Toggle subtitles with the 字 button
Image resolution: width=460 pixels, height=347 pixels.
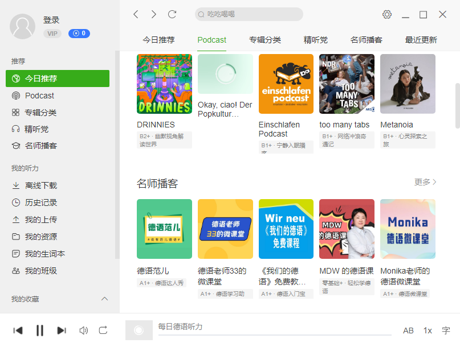[446, 331]
